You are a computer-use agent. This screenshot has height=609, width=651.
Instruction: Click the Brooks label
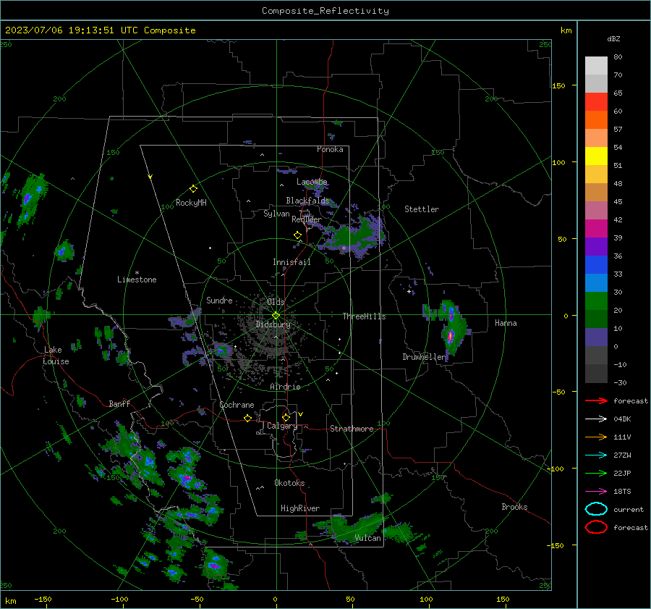(x=514, y=507)
